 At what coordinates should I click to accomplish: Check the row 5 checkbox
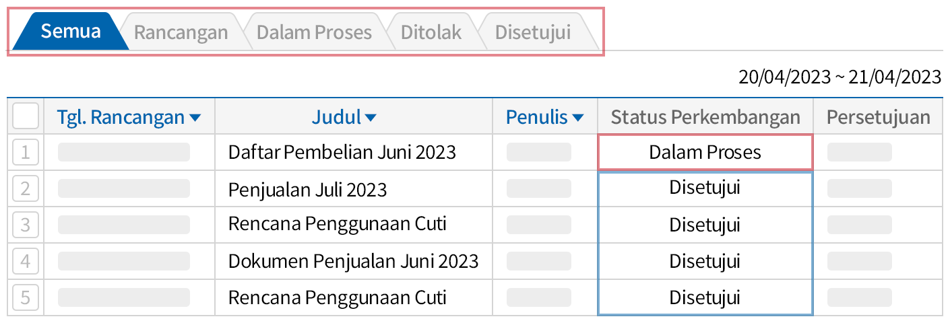[26, 297]
